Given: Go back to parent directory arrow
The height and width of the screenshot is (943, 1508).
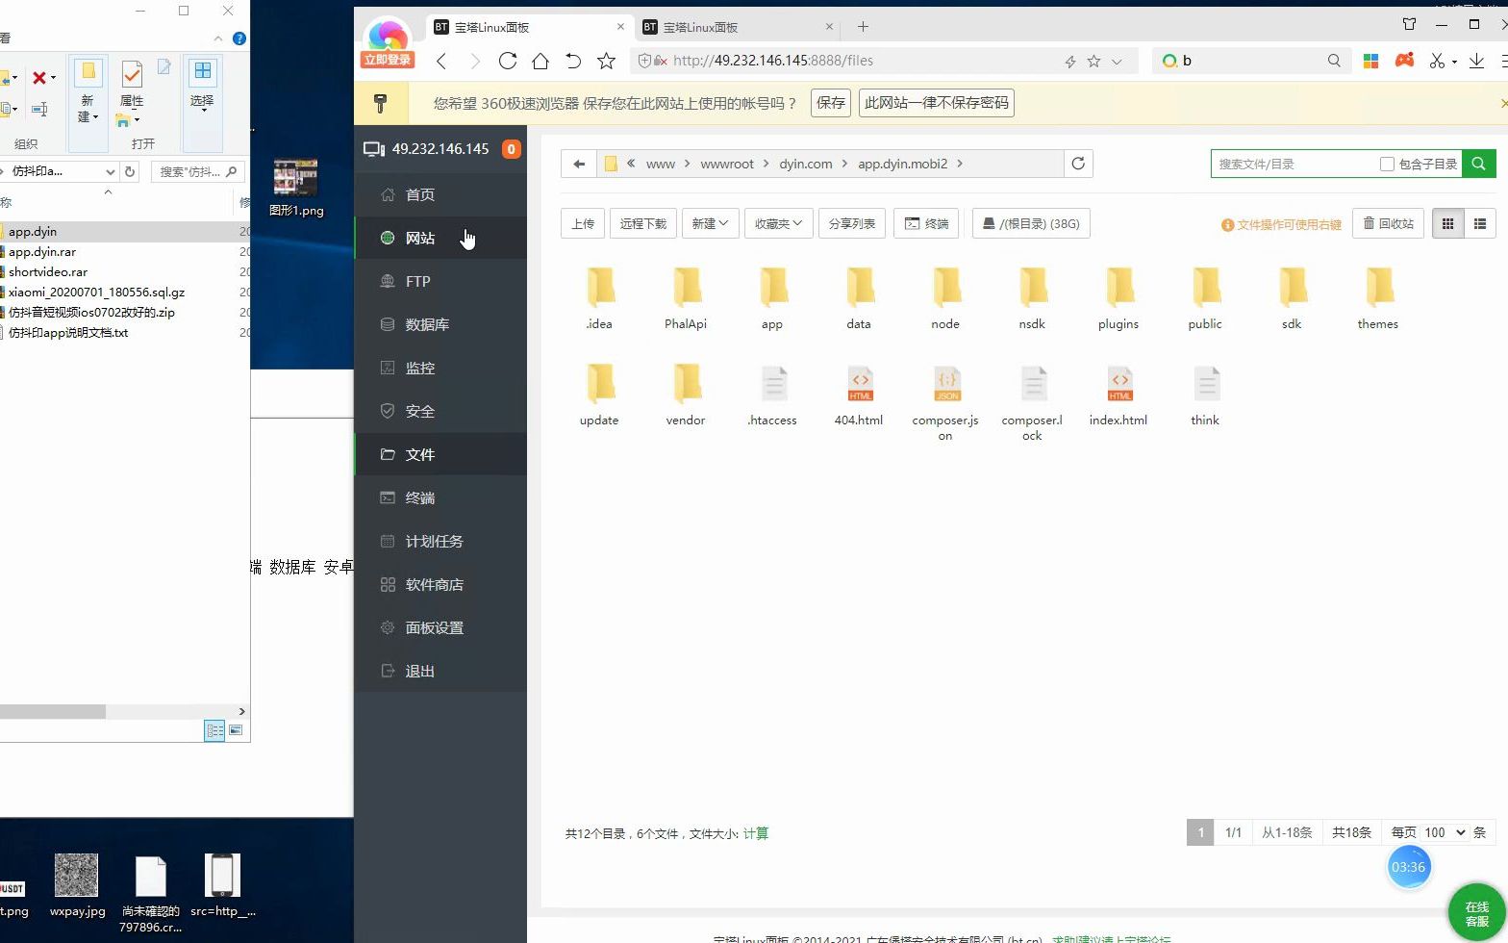Looking at the screenshot, I should click(579, 164).
